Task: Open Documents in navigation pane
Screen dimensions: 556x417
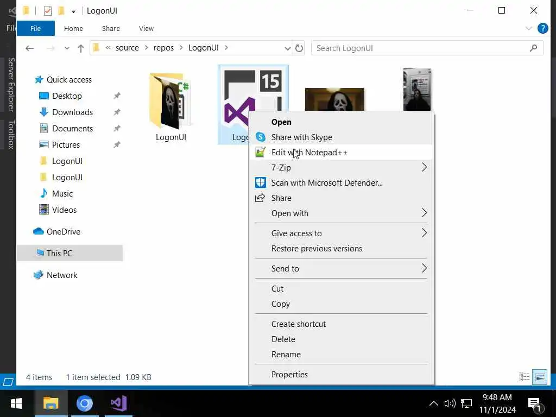Action: pos(72,129)
